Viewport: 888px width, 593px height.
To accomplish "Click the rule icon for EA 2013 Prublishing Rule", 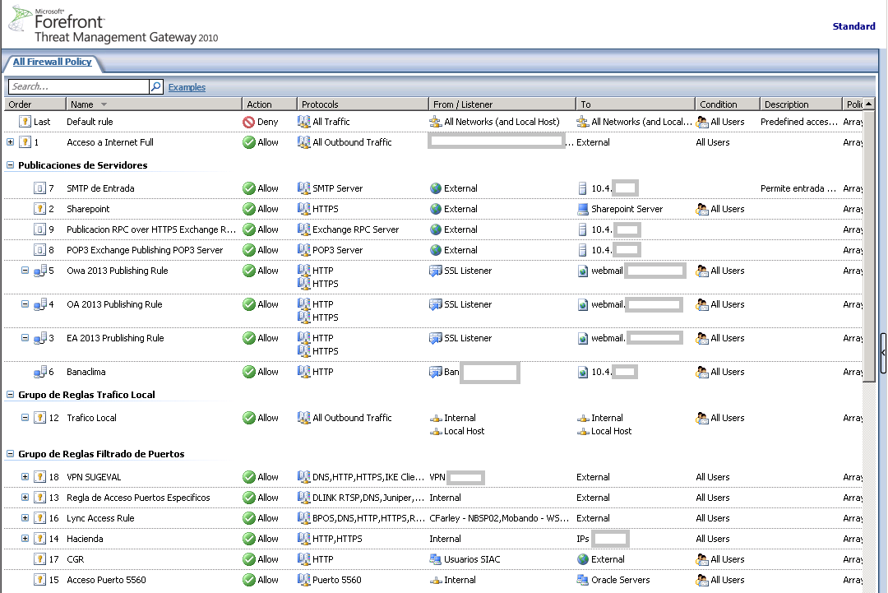I will tap(40, 338).
